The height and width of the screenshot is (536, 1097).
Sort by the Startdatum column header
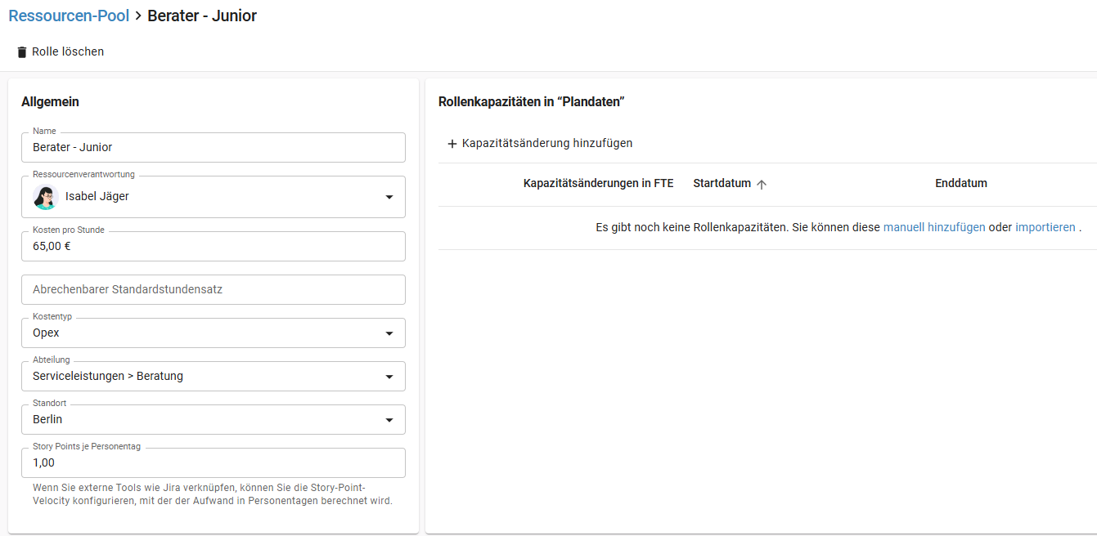[722, 183]
